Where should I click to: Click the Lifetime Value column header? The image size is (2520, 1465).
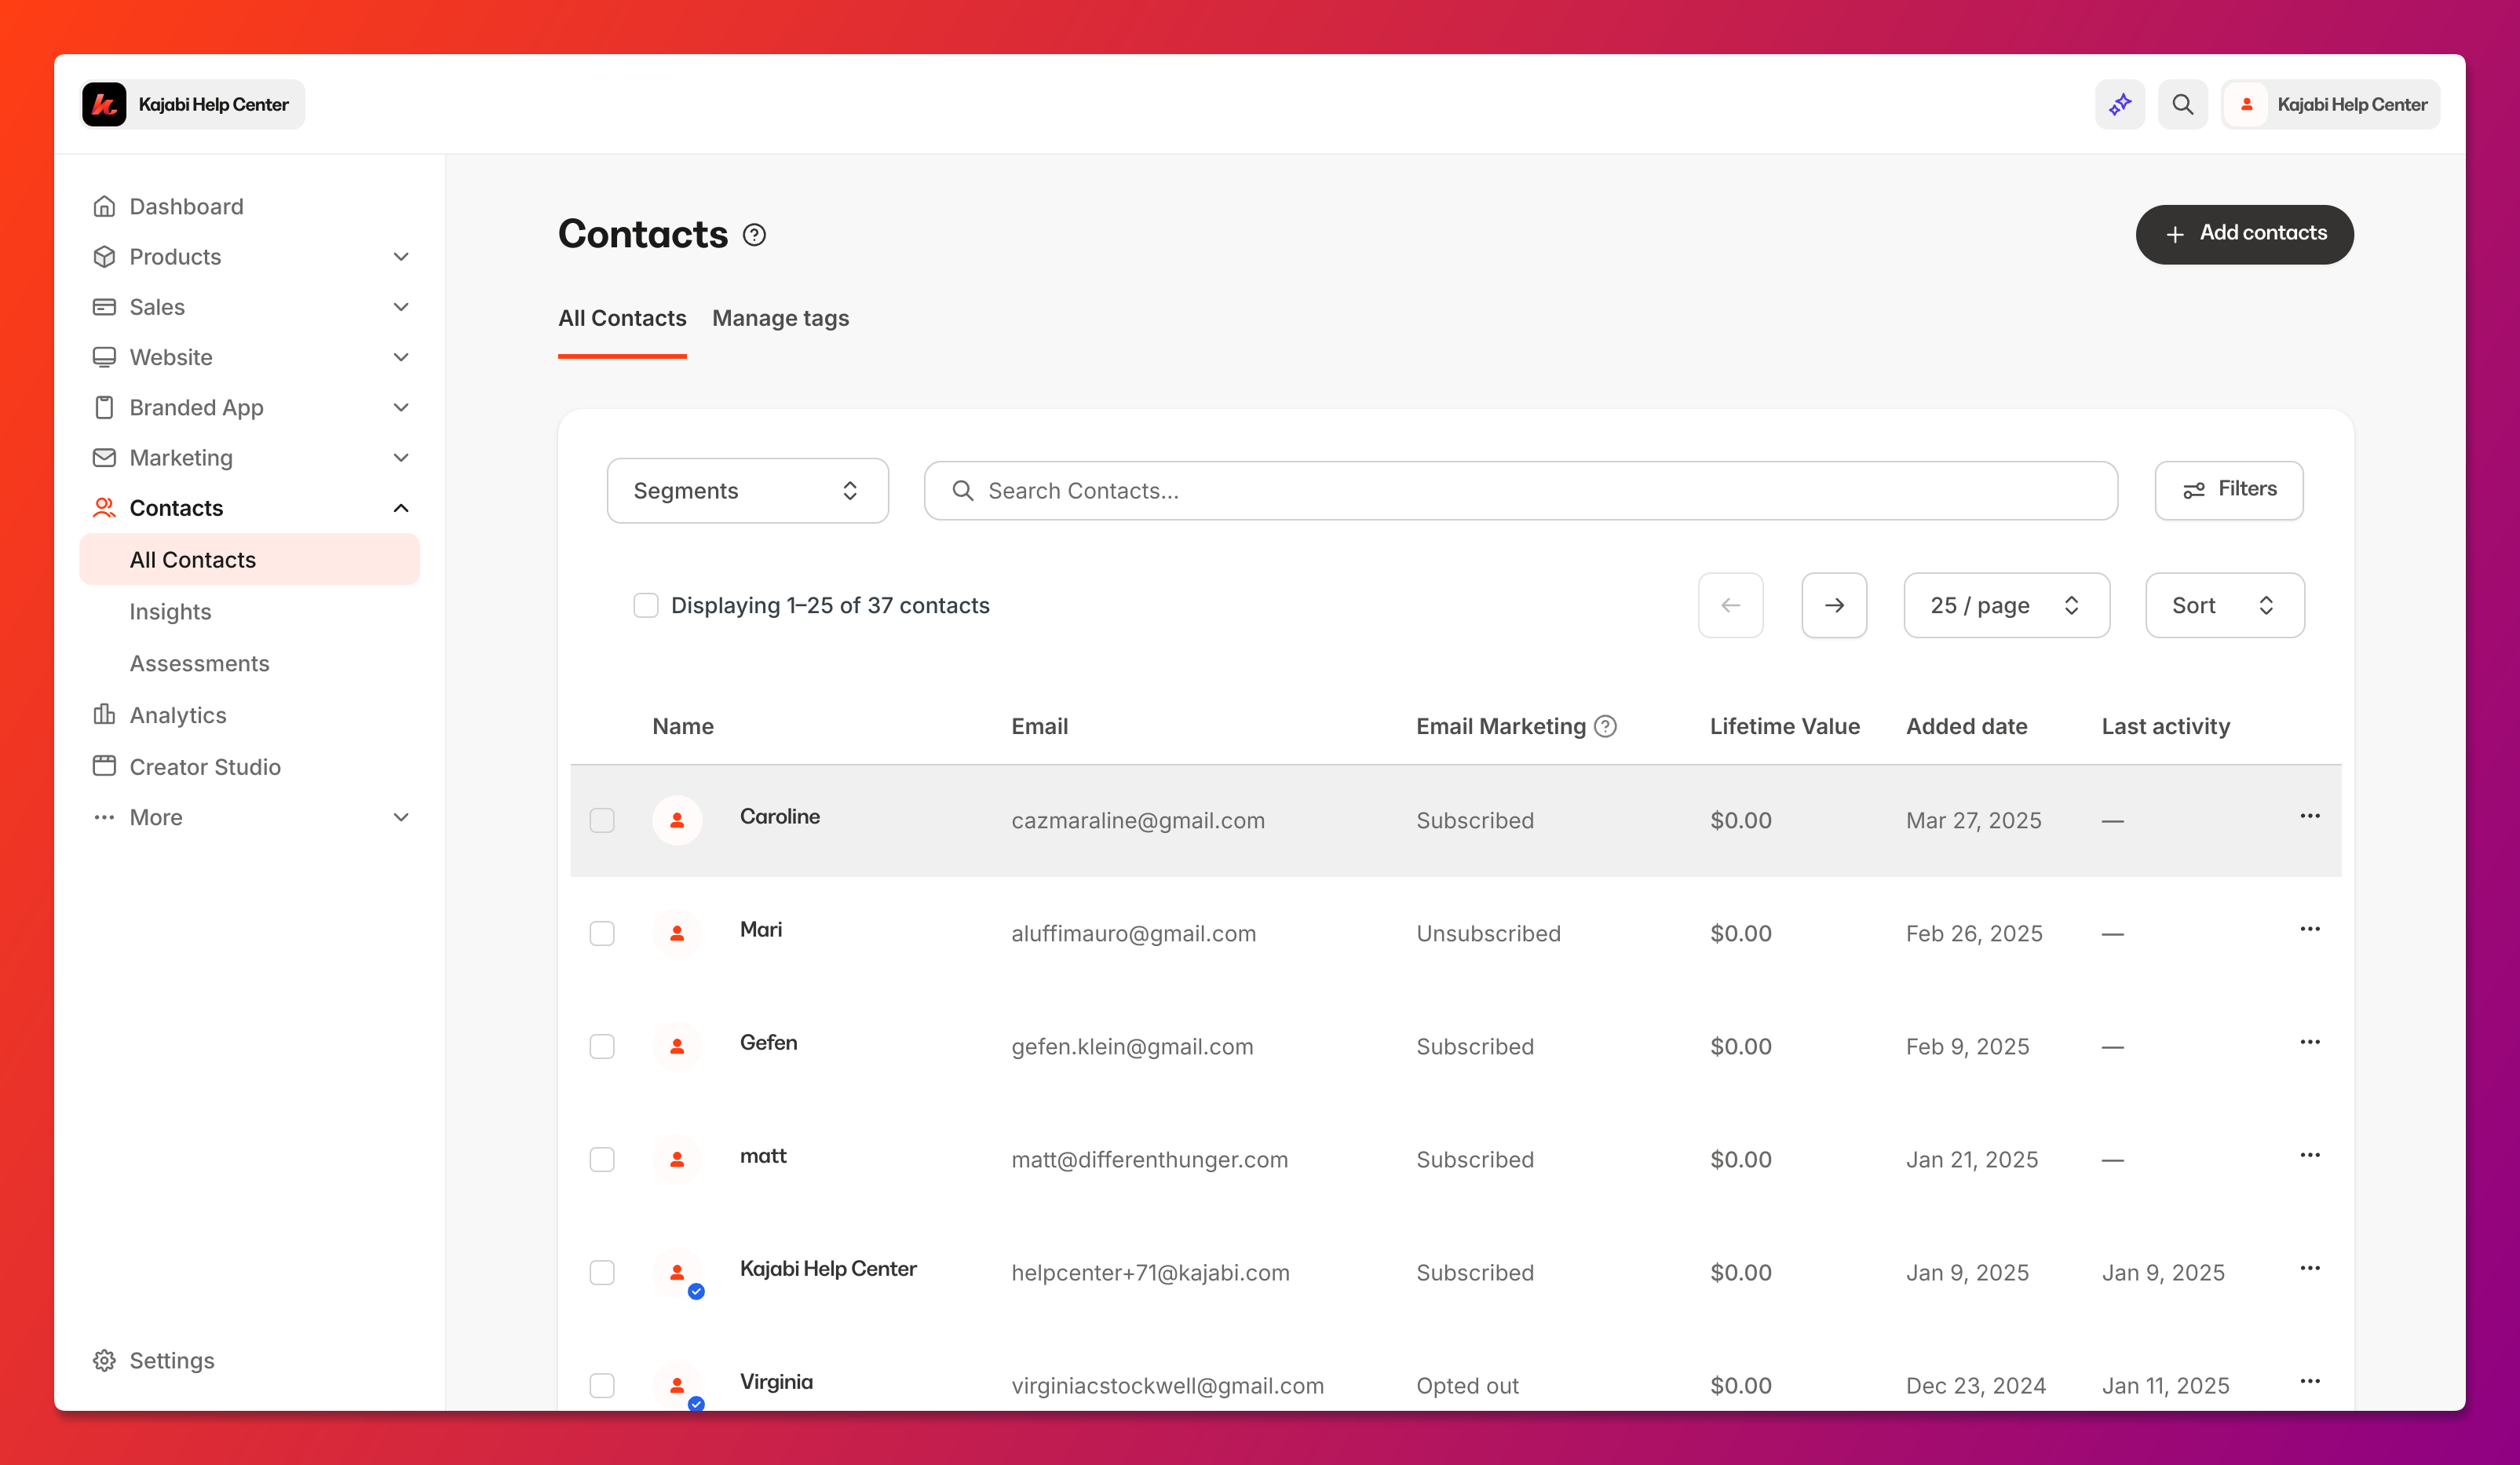click(x=1784, y=726)
